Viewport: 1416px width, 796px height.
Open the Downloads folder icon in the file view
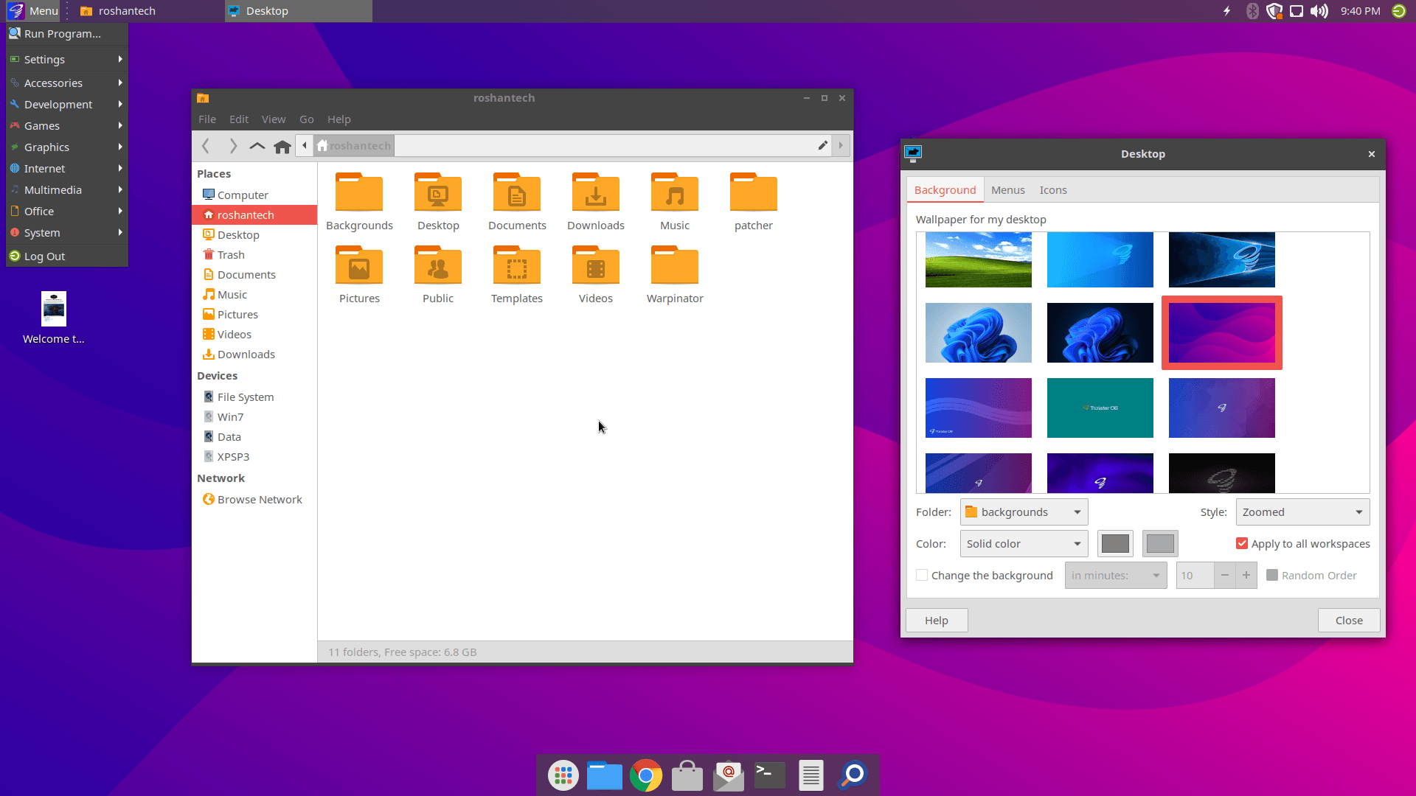click(x=596, y=193)
